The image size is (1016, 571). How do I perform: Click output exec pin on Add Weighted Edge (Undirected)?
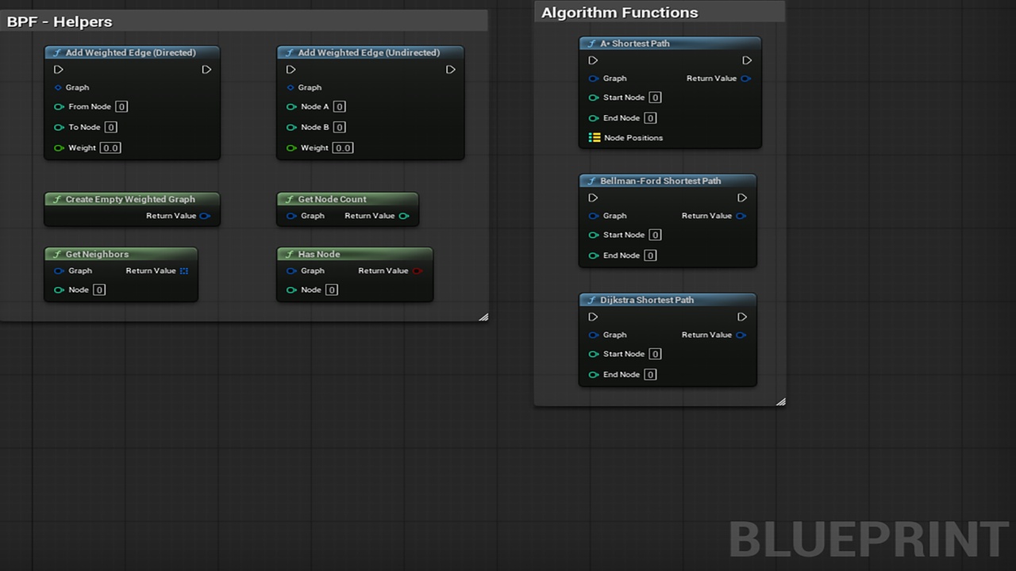point(450,70)
